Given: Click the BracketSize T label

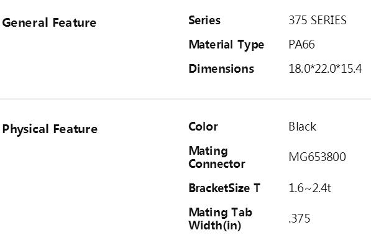Looking at the screenshot, I should pyautogui.click(x=224, y=188).
